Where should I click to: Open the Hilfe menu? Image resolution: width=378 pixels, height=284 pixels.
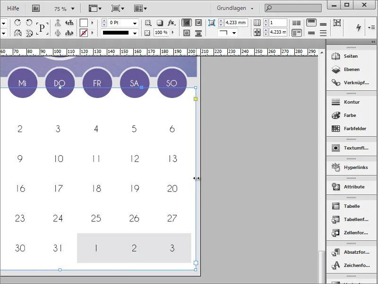pyautogui.click(x=13, y=9)
